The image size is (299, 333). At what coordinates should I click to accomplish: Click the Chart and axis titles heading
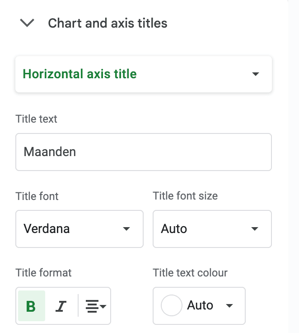(x=107, y=23)
